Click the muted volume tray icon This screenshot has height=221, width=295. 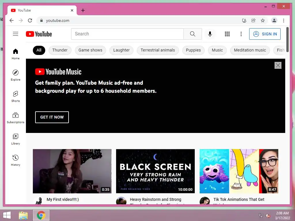pos(268,215)
